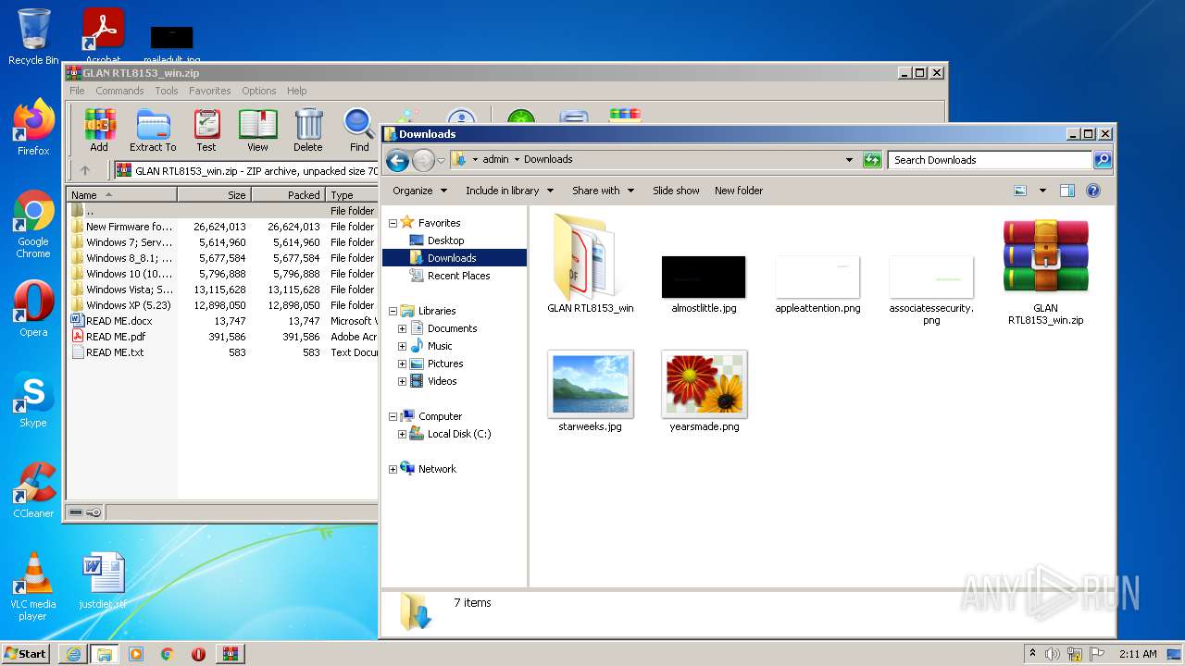Open Google Chrome desktop shortcut

coord(33,224)
